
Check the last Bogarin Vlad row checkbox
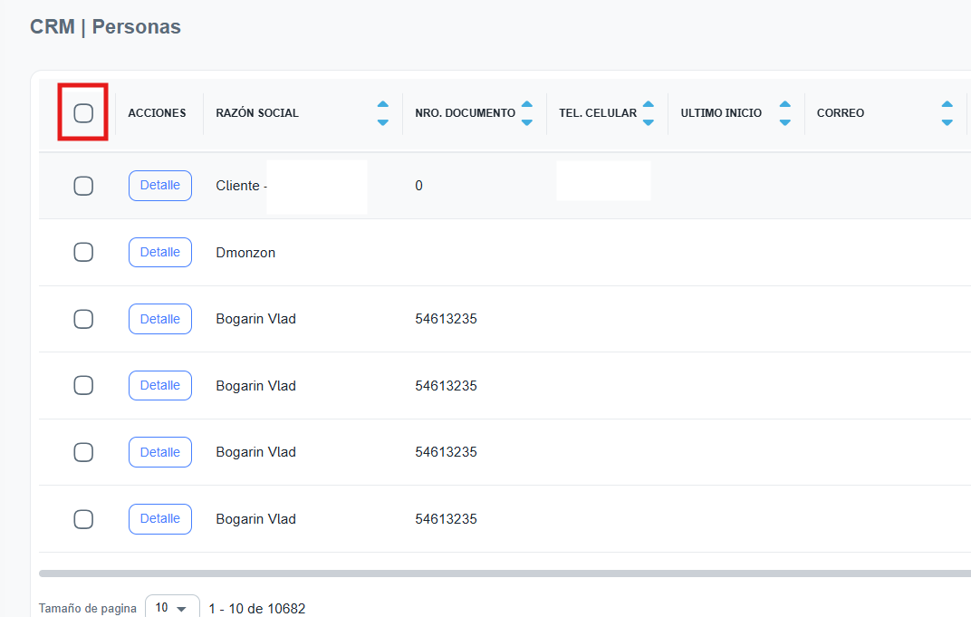pos(83,519)
